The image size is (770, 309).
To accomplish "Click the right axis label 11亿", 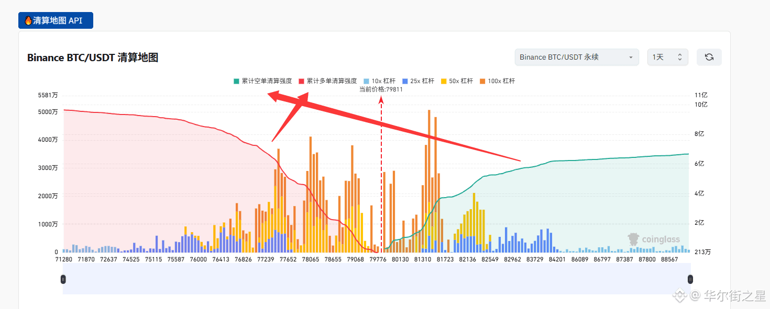I will 701,95.
